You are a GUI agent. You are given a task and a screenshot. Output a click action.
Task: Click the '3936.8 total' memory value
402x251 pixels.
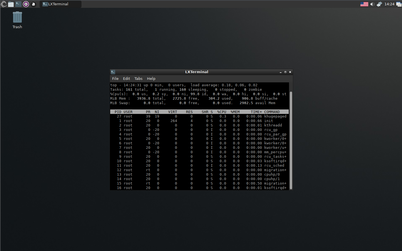[150, 99]
